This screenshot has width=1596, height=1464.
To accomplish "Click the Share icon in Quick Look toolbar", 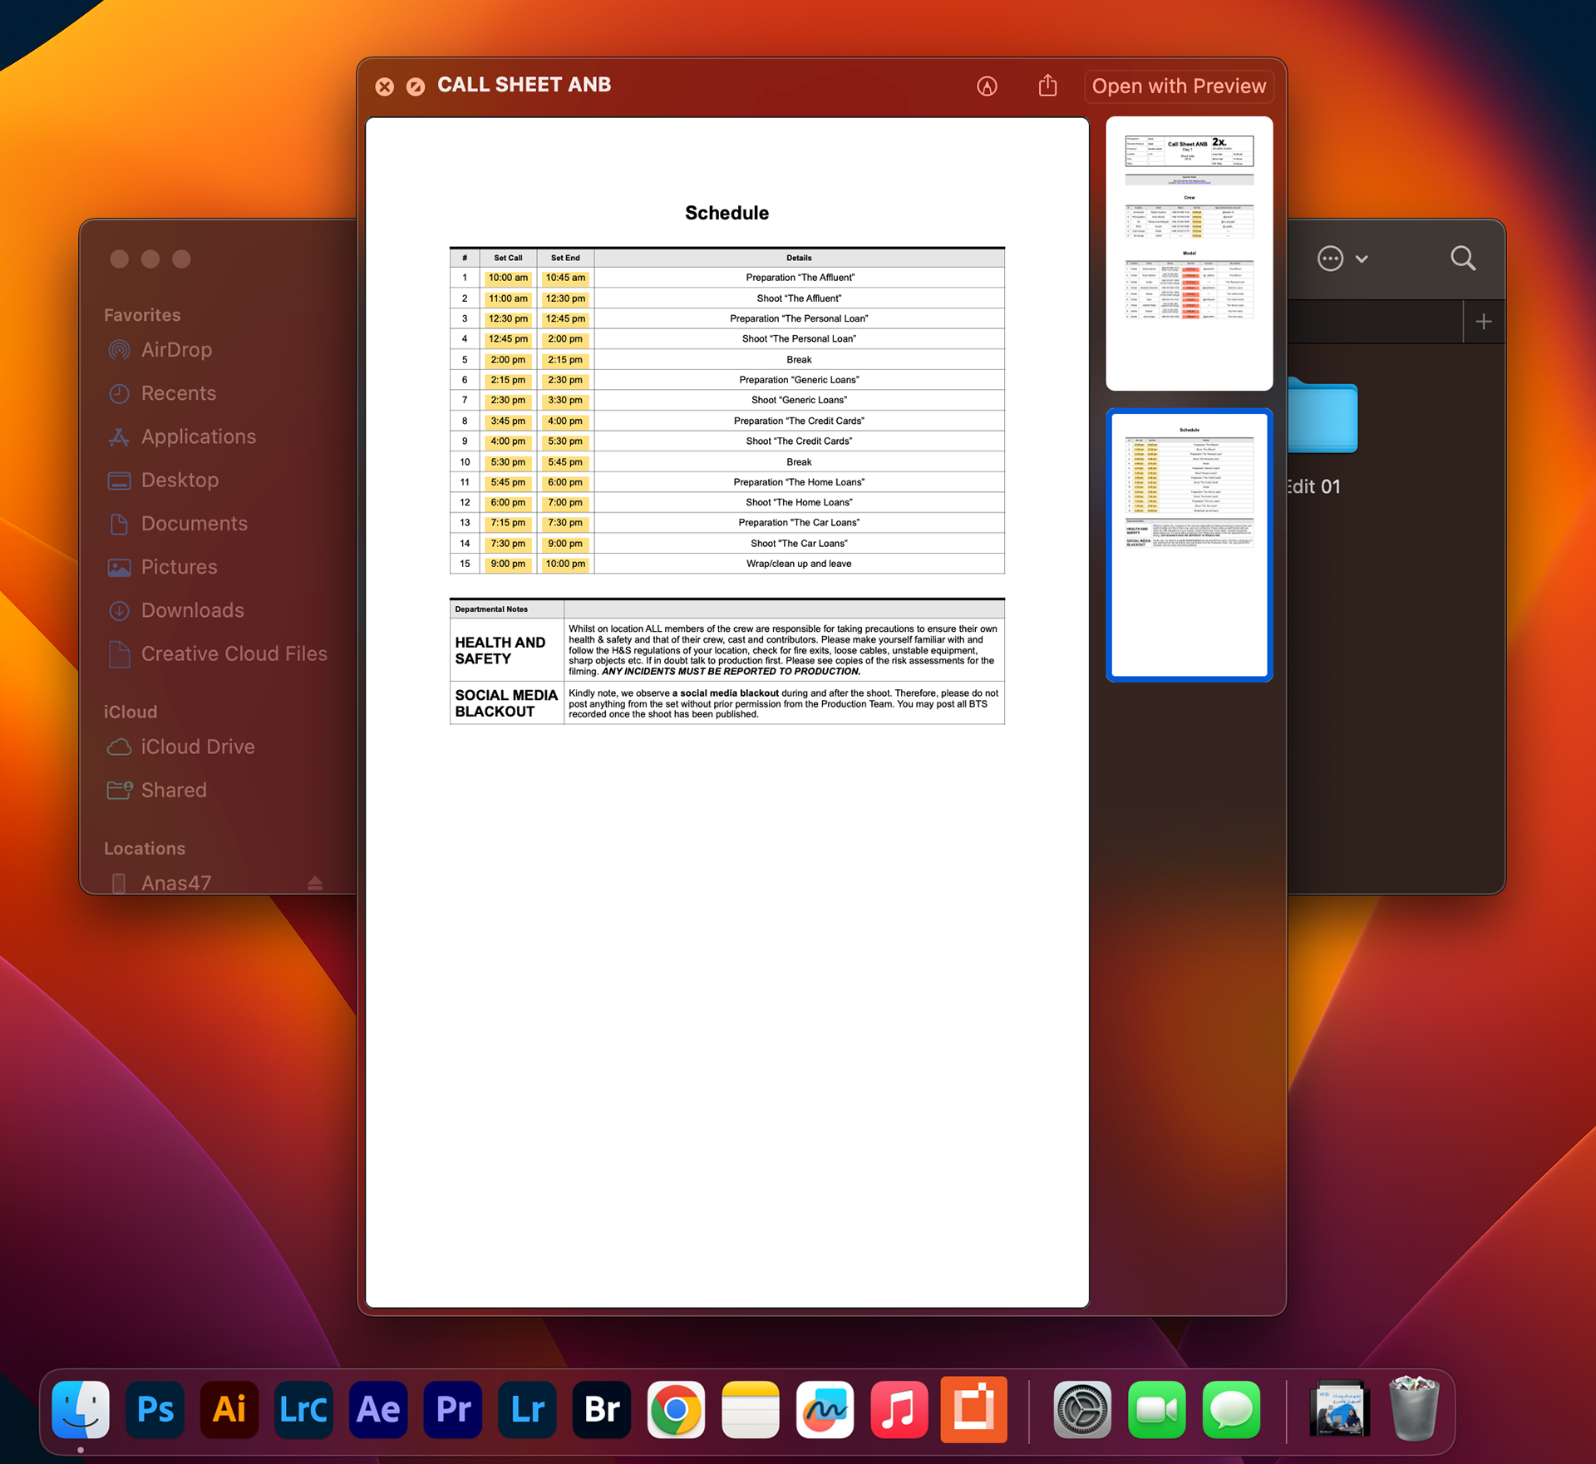I will [1047, 86].
